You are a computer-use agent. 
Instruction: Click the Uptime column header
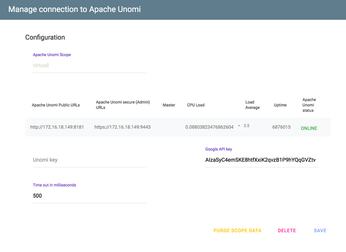click(x=280, y=105)
